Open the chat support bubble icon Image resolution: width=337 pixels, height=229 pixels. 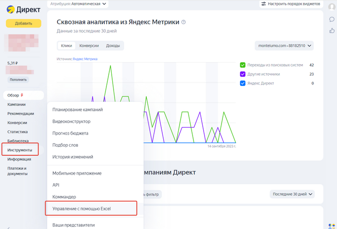click(332, 19)
